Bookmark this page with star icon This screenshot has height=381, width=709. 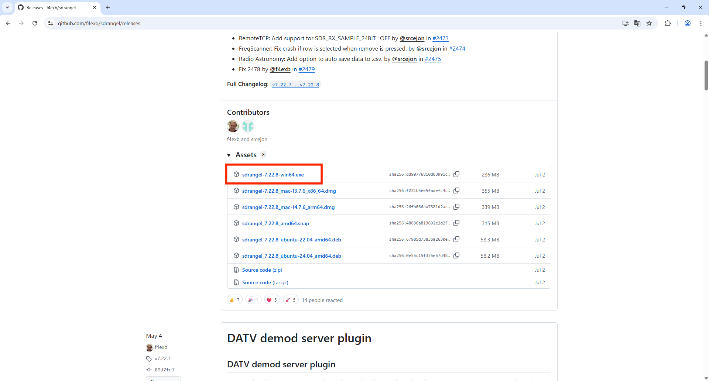[649, 23]
